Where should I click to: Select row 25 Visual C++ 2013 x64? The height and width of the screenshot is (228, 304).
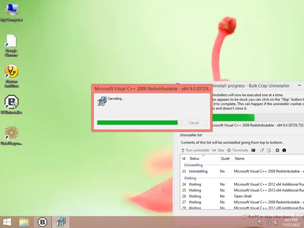(242, 190)
